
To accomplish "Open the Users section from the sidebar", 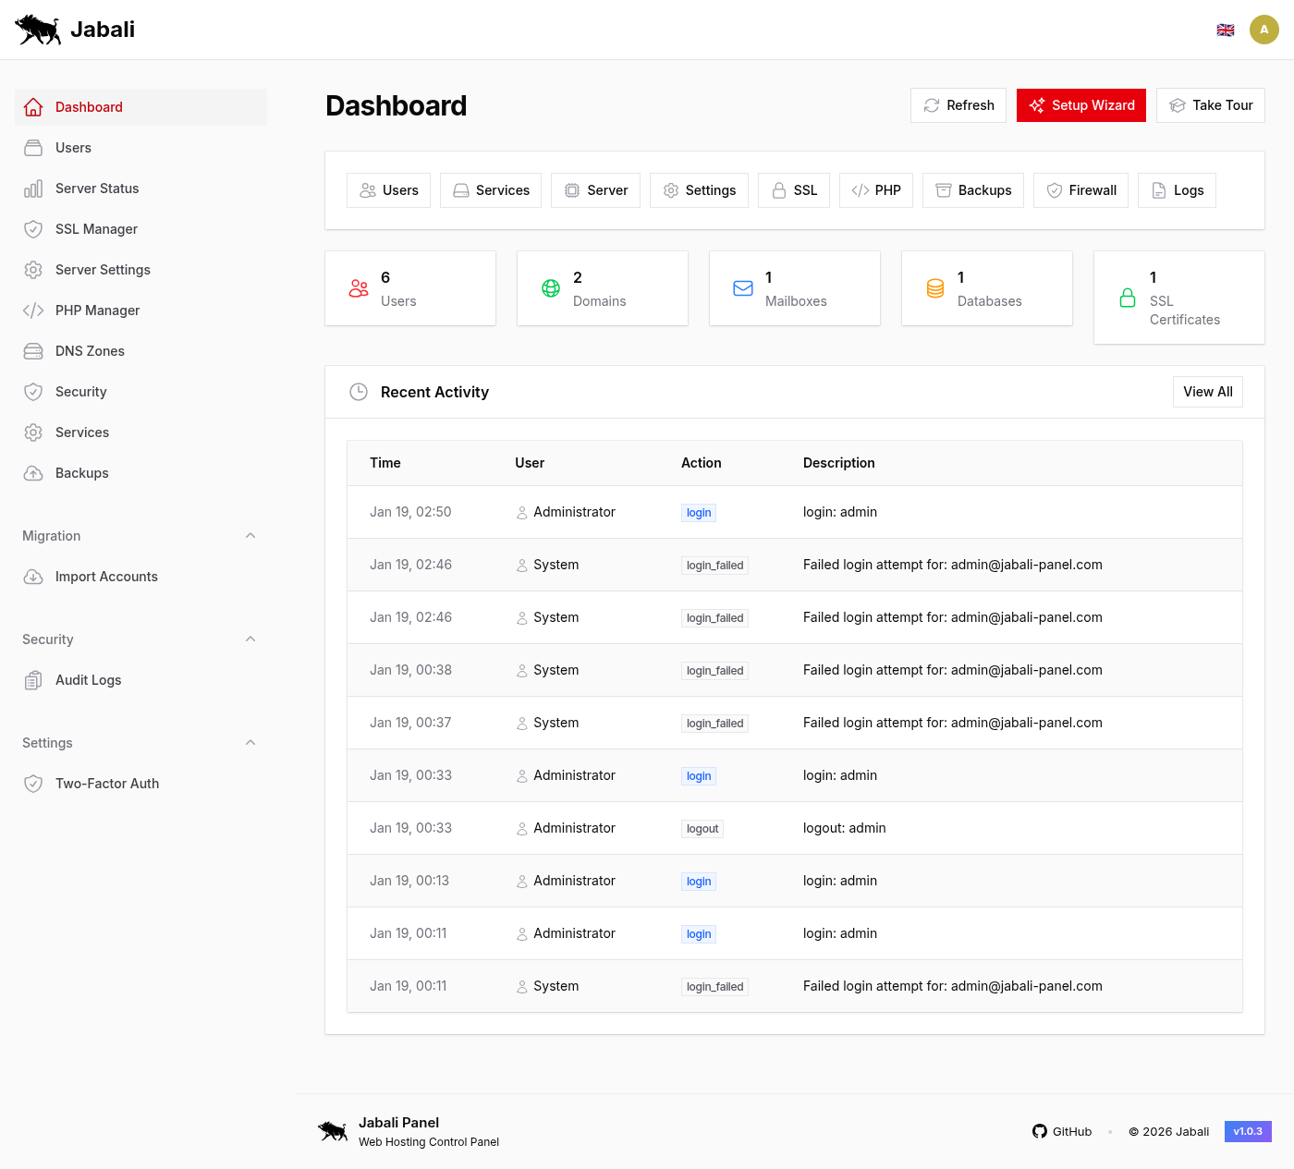I will click(x=72, y=148).
